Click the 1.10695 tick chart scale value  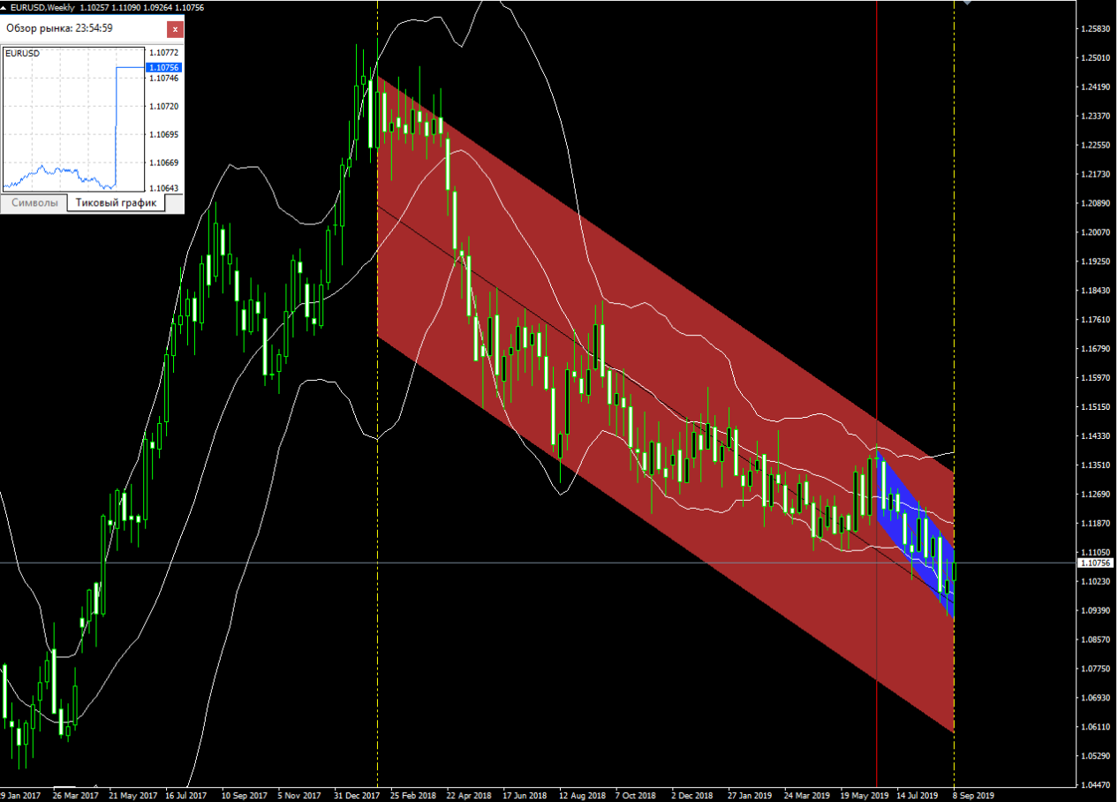coord(164,134)
